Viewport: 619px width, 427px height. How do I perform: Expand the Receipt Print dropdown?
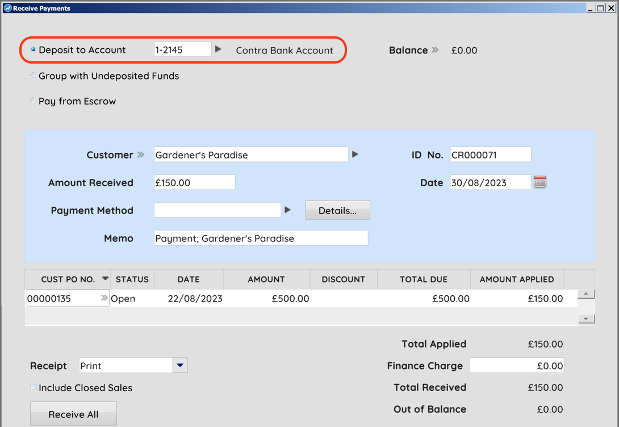[x=180, y=366]
